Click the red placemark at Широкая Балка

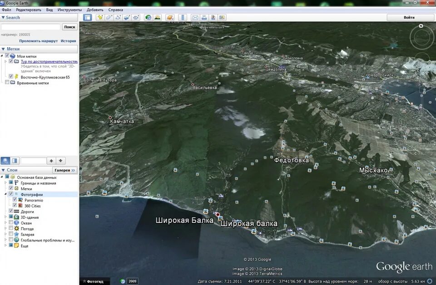[x=218, y=215]
